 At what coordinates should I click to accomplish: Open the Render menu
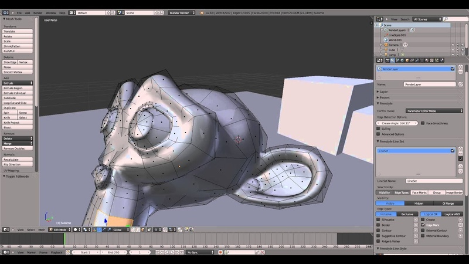coord(38,13)
